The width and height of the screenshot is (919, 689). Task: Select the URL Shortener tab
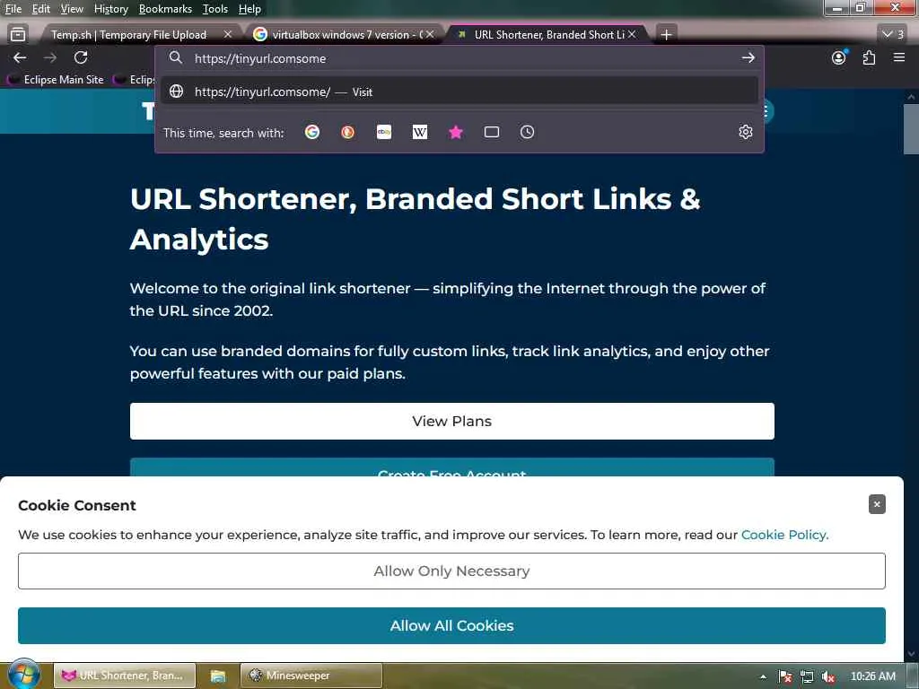click(x=549, y=35)
